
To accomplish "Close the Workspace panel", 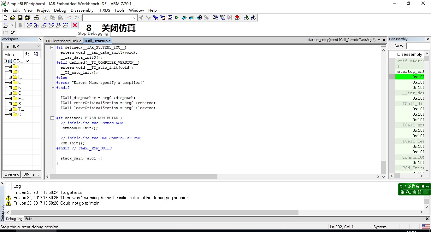I will pyautogui.click(x=40, y=39).
